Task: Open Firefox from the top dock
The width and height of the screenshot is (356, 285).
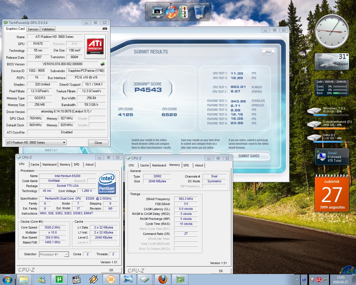Action: tap(171, 12)
